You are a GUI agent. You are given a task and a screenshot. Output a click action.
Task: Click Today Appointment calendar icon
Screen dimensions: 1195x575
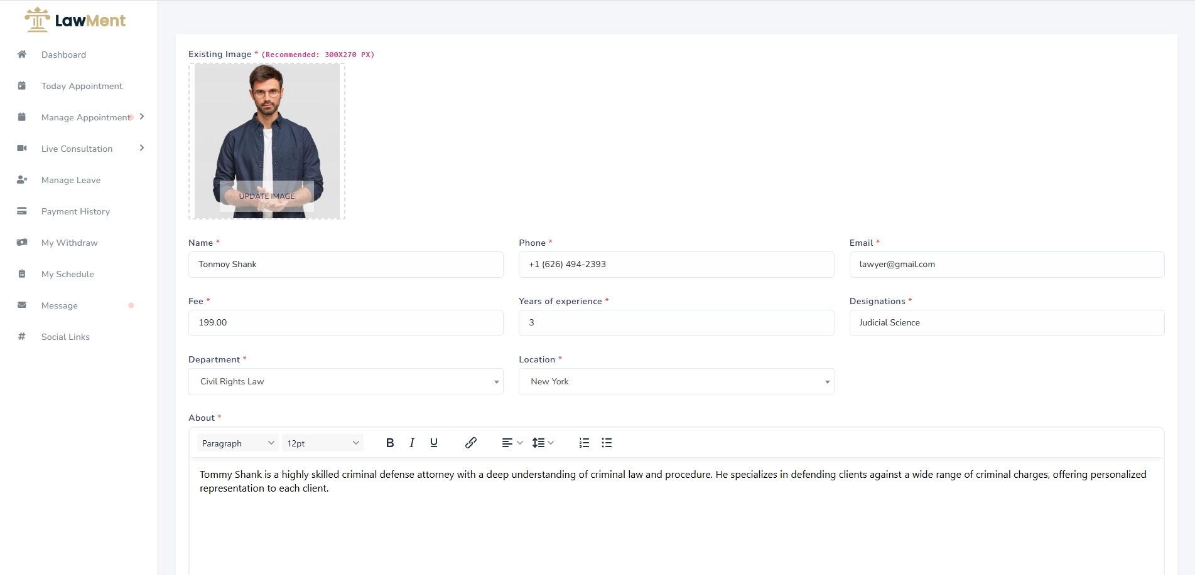point(22,85)
